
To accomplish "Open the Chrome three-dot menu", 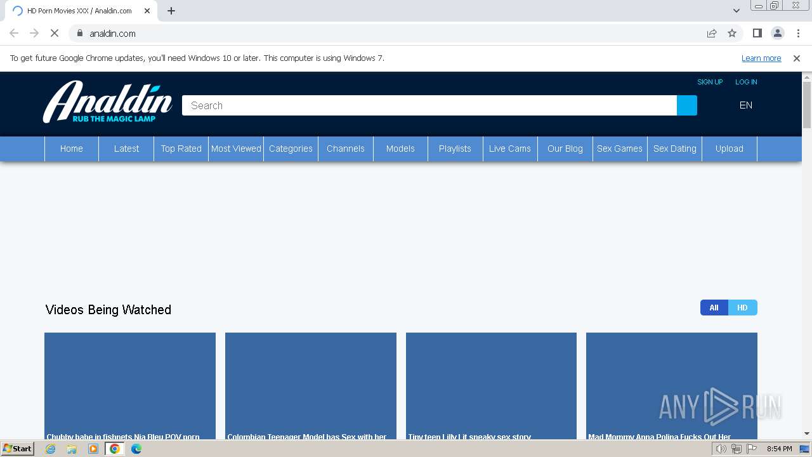I will 798,33.
